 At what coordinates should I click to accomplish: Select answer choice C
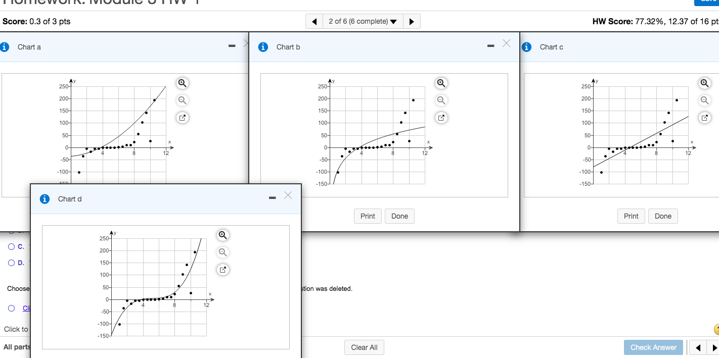tap(11, 246)
